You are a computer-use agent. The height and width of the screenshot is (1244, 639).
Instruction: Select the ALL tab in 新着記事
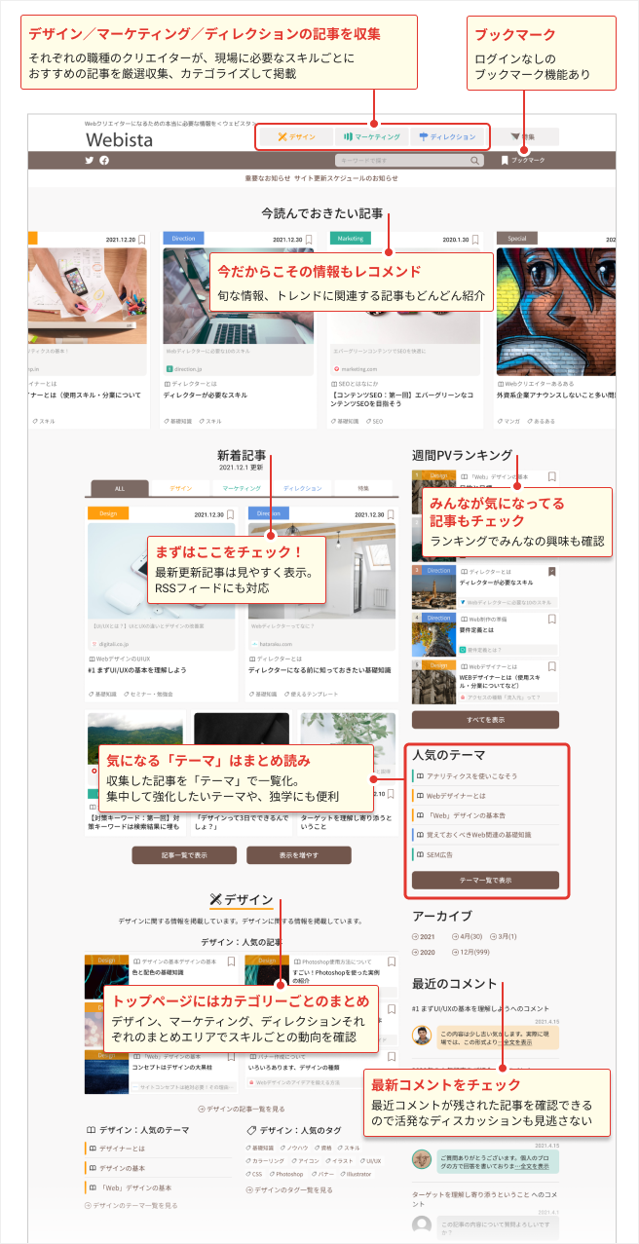point(120,487)
